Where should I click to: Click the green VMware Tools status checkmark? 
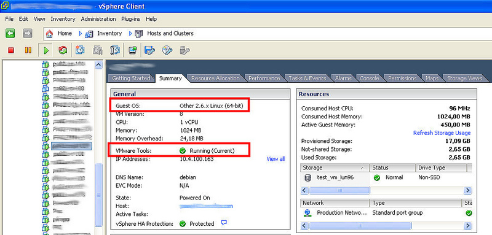click(183, 151)
